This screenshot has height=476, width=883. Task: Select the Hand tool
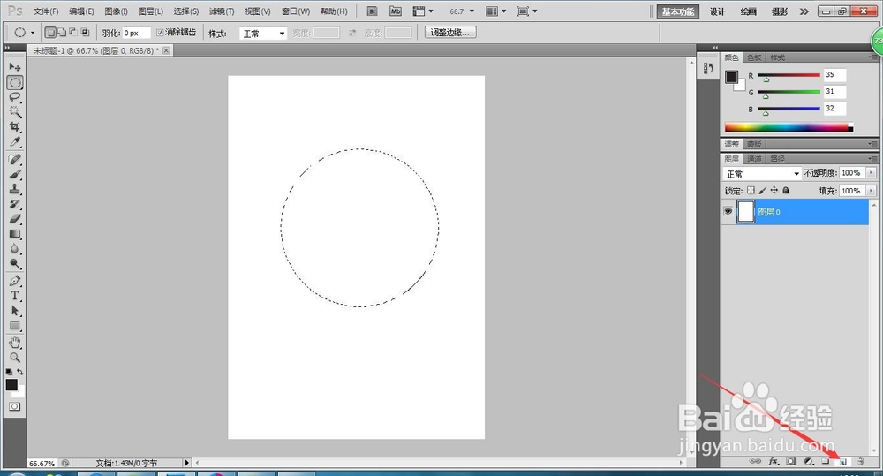(15, 343)
